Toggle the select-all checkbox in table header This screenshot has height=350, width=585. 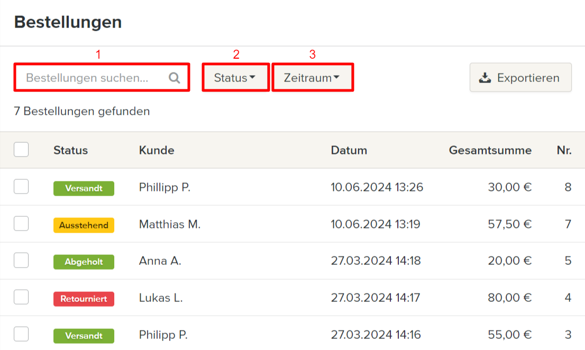point(21,150)
